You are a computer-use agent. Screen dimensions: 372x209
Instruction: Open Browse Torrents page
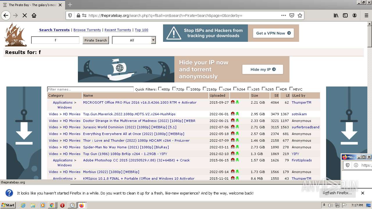coord(87,30)
